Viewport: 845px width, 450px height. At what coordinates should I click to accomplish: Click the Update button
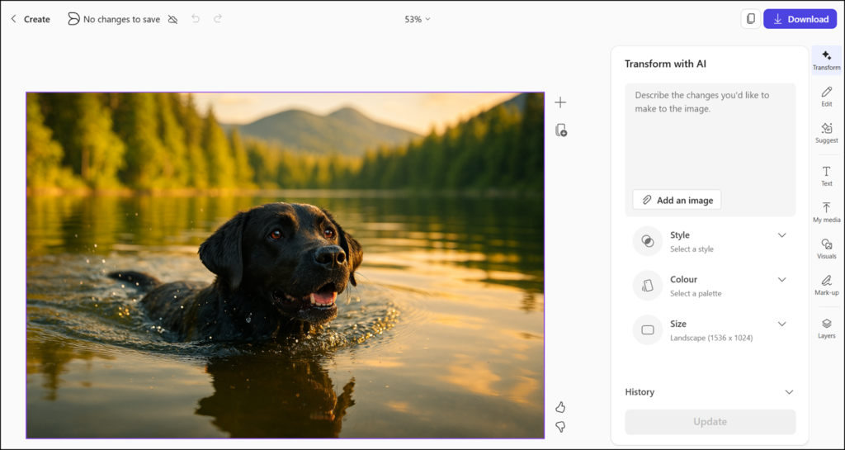pyautogui.click(x=710, y=422)
